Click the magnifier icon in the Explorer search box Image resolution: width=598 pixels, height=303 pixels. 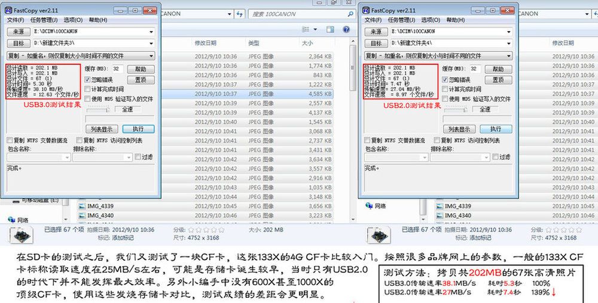(x=350, y=14)
